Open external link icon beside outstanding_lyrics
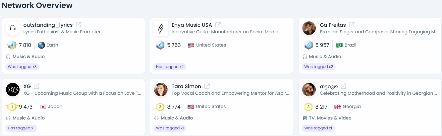Screen dimensions: 442x136 (79, 25)
